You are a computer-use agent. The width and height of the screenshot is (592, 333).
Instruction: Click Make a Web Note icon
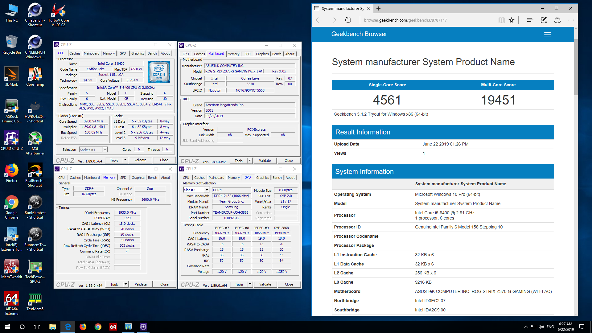(544, 20)
